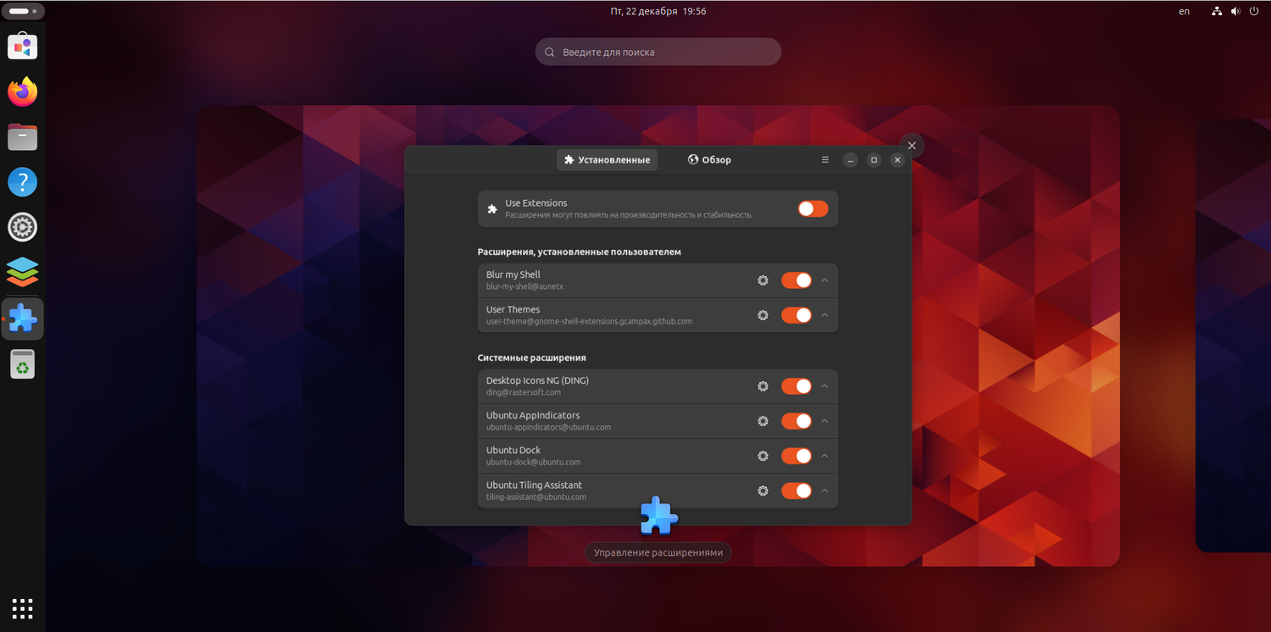This screenshot has width=1271, height=632.
Task: Expand Ubuntu Tiling Assistant details chevron
Action: (x=824, y=491)
